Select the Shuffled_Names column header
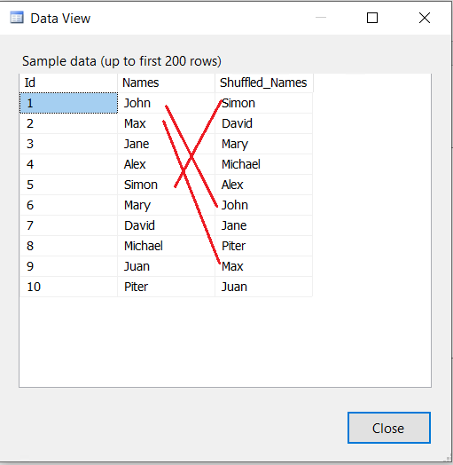Viewport: 453px width, 465px height. point(264,83)
